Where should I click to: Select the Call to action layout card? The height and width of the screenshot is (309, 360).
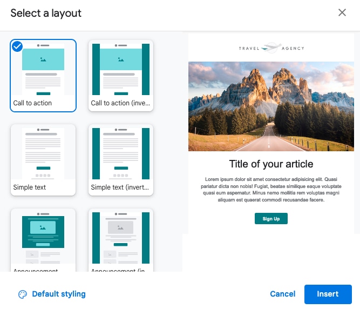pyautogui.click(x=43, y=76)
